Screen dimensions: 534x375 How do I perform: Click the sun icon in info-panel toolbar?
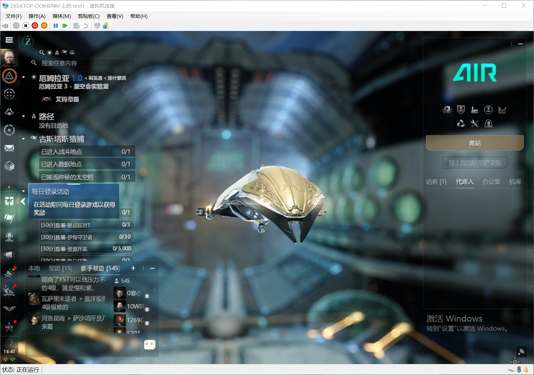coord(49,53)
